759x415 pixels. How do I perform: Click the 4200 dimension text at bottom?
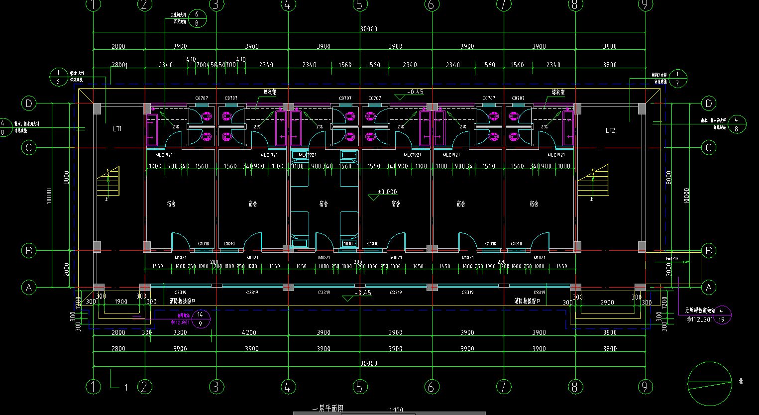pos(249,332)
